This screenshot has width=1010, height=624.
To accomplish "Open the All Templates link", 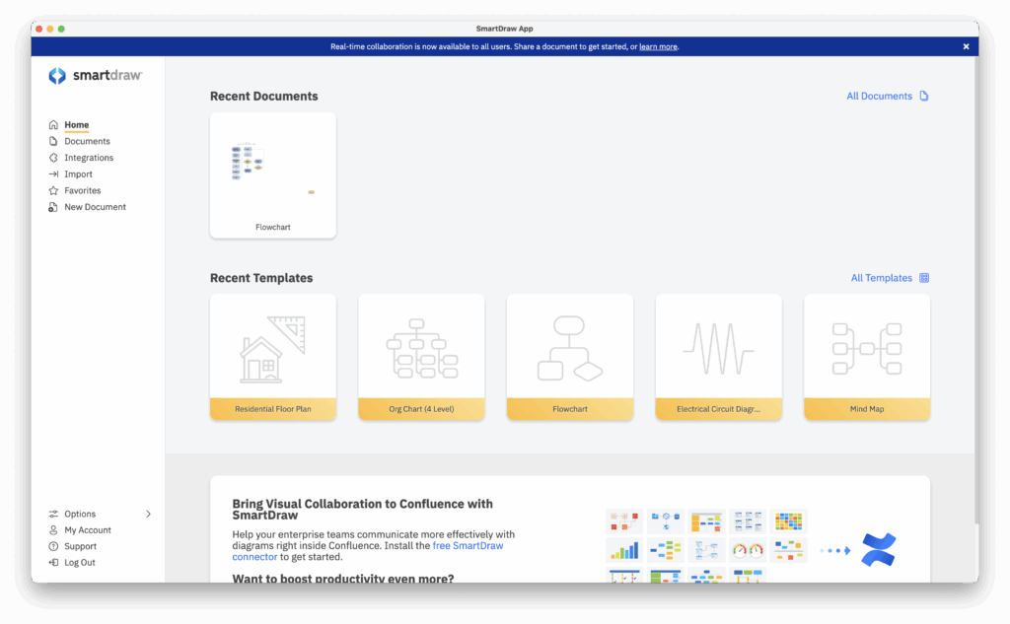I will pos(881,278).
